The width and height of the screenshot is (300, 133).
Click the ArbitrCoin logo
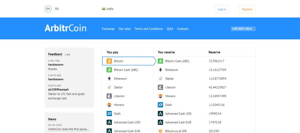66,28
